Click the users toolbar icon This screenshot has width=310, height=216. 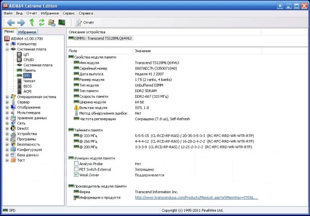[x=52, y=22]
